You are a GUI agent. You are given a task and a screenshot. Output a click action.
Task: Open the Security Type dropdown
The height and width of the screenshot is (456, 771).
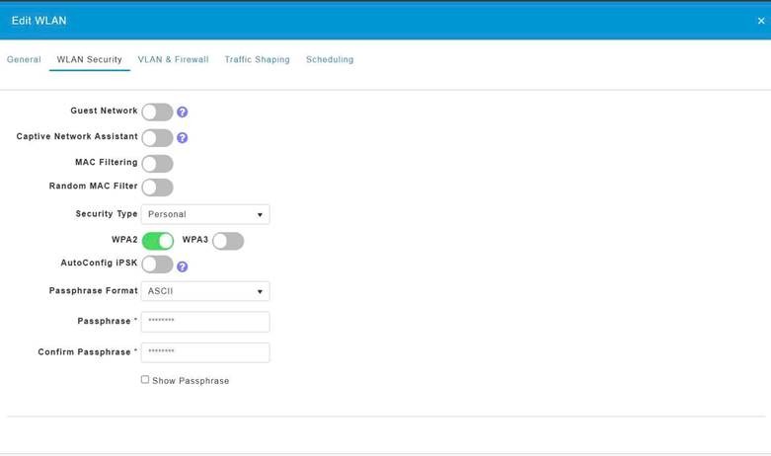(x=205, y=214)
